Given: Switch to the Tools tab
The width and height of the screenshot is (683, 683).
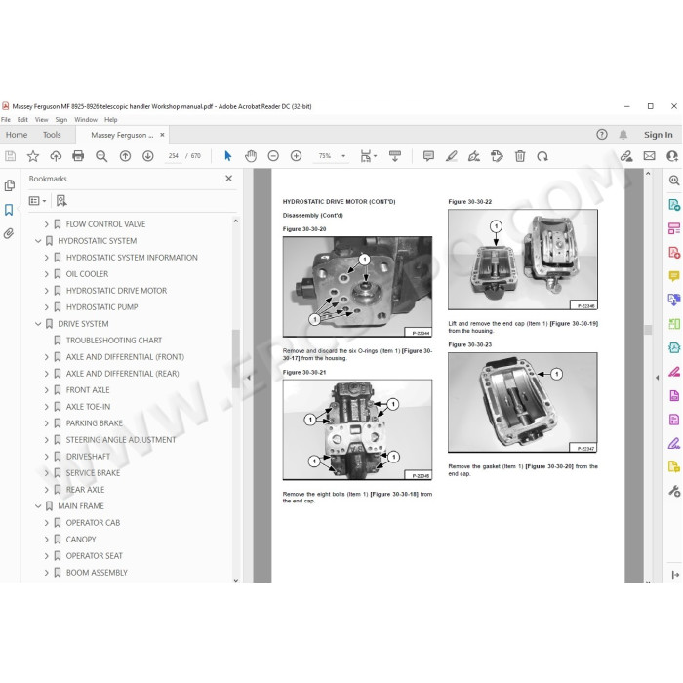Looking at the screenshot, I should 52,135.
